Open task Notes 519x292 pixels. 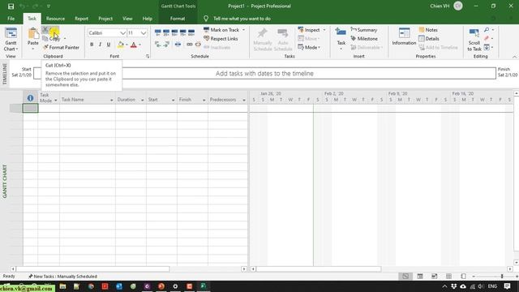pyautogui.click(x=428, y=30)
